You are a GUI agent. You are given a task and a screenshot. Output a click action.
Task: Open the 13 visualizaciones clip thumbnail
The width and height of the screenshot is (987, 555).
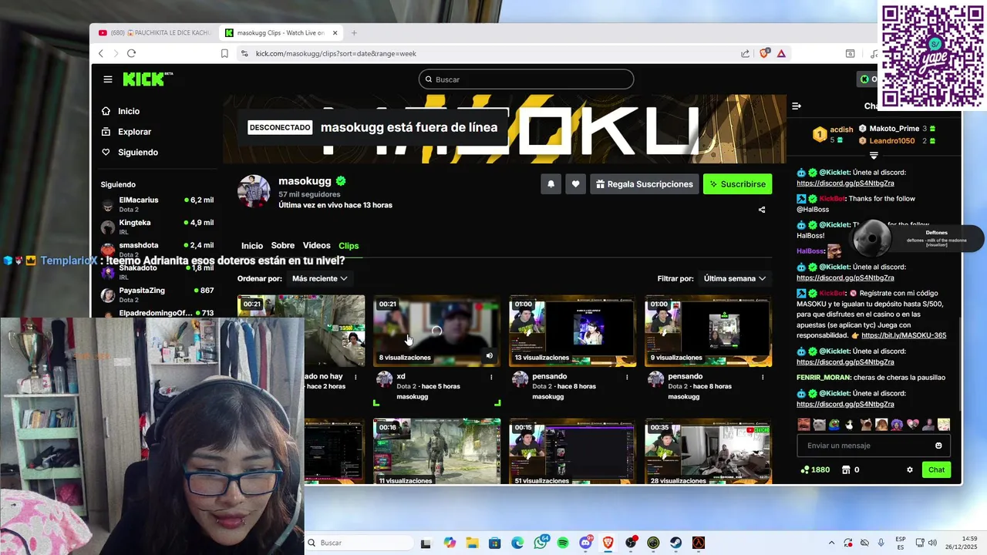pos(572,330)
